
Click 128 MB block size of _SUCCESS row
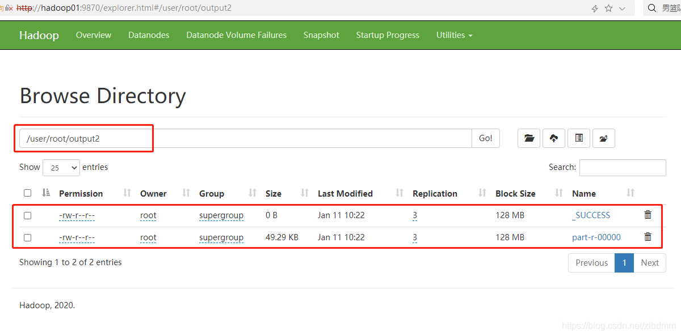pos(510,215)
